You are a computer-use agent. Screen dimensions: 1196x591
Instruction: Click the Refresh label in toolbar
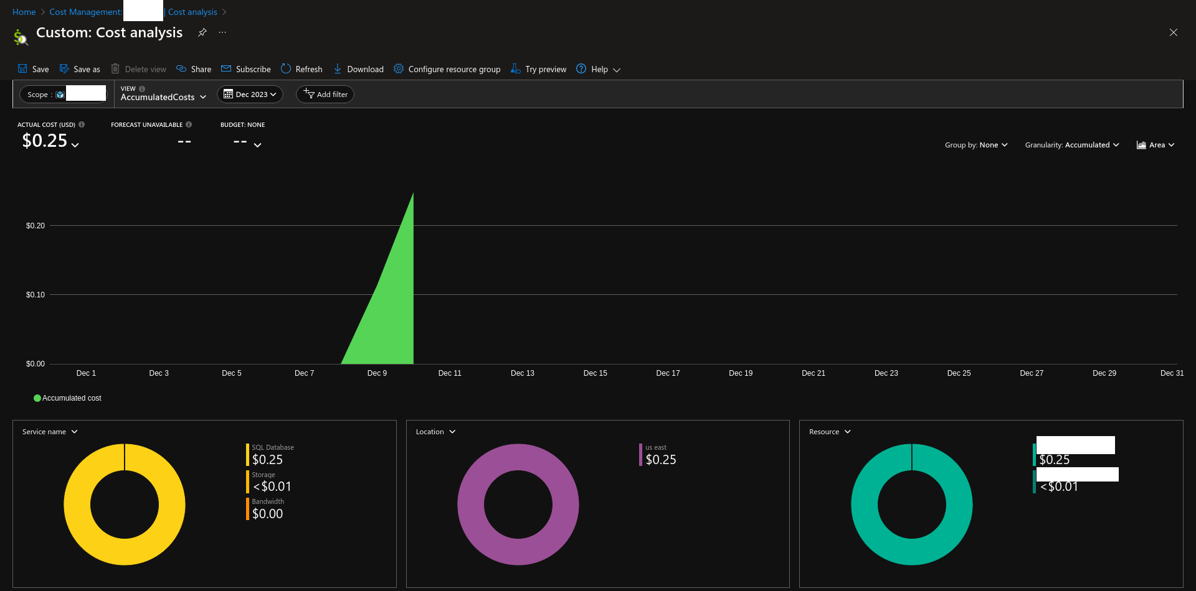point(309,69)
